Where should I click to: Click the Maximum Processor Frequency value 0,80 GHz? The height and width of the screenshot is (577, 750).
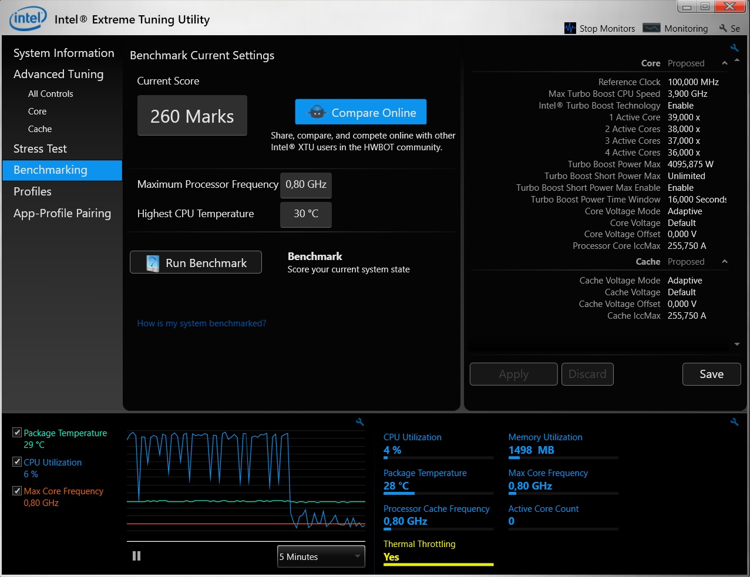tap(306, 185)
